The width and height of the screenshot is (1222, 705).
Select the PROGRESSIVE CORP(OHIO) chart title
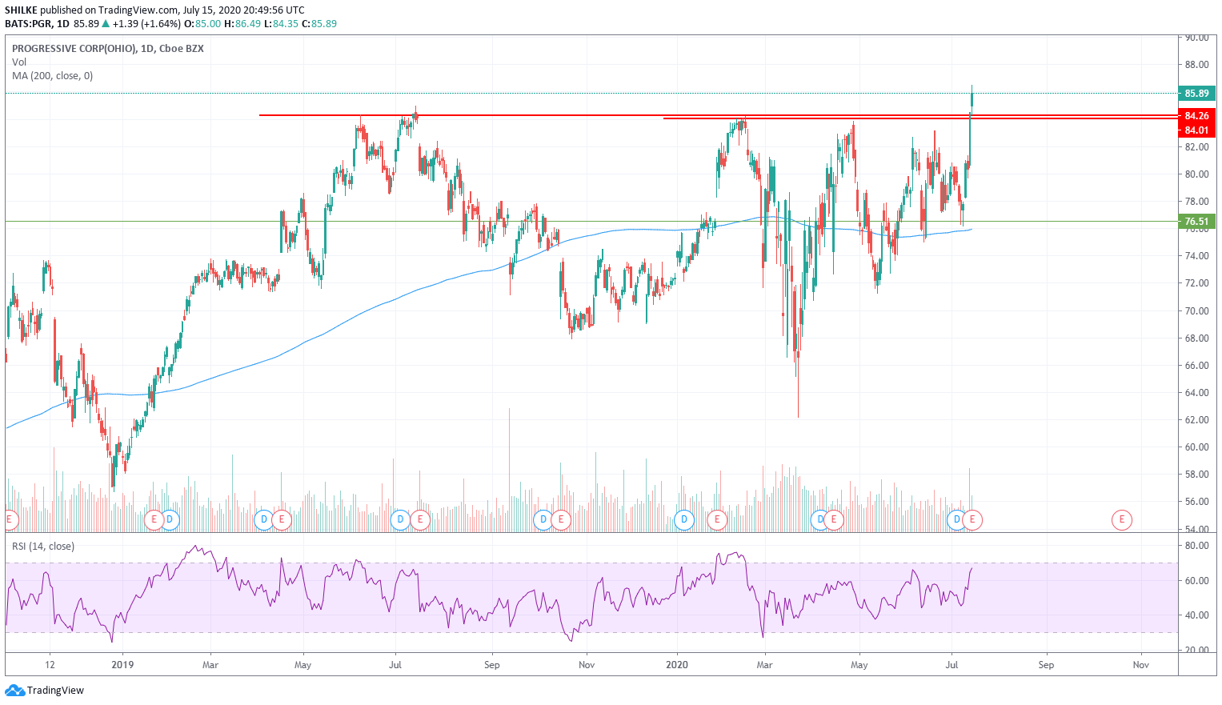click(x=108, y=48)
